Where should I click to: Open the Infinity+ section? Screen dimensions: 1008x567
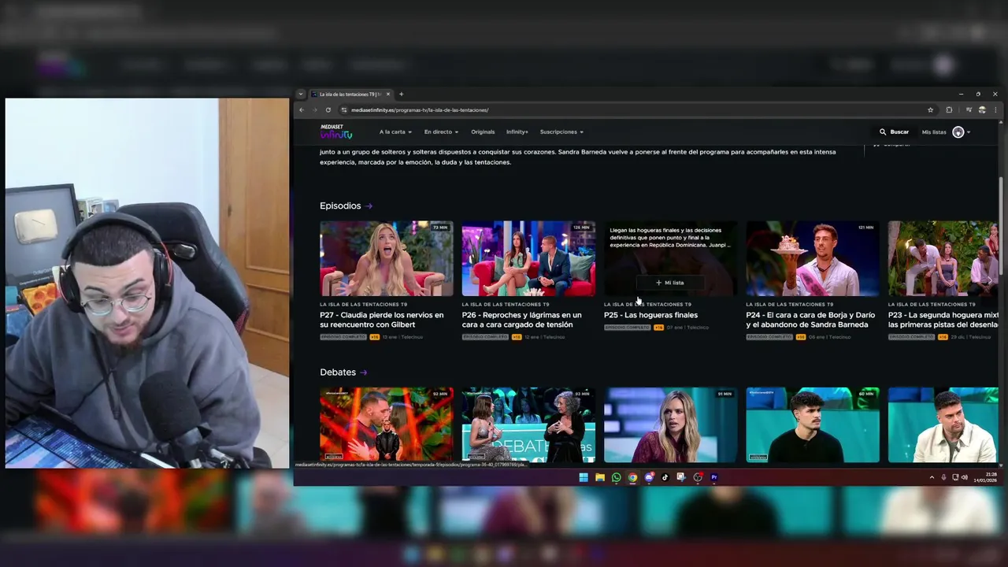[x=517, y=132]
